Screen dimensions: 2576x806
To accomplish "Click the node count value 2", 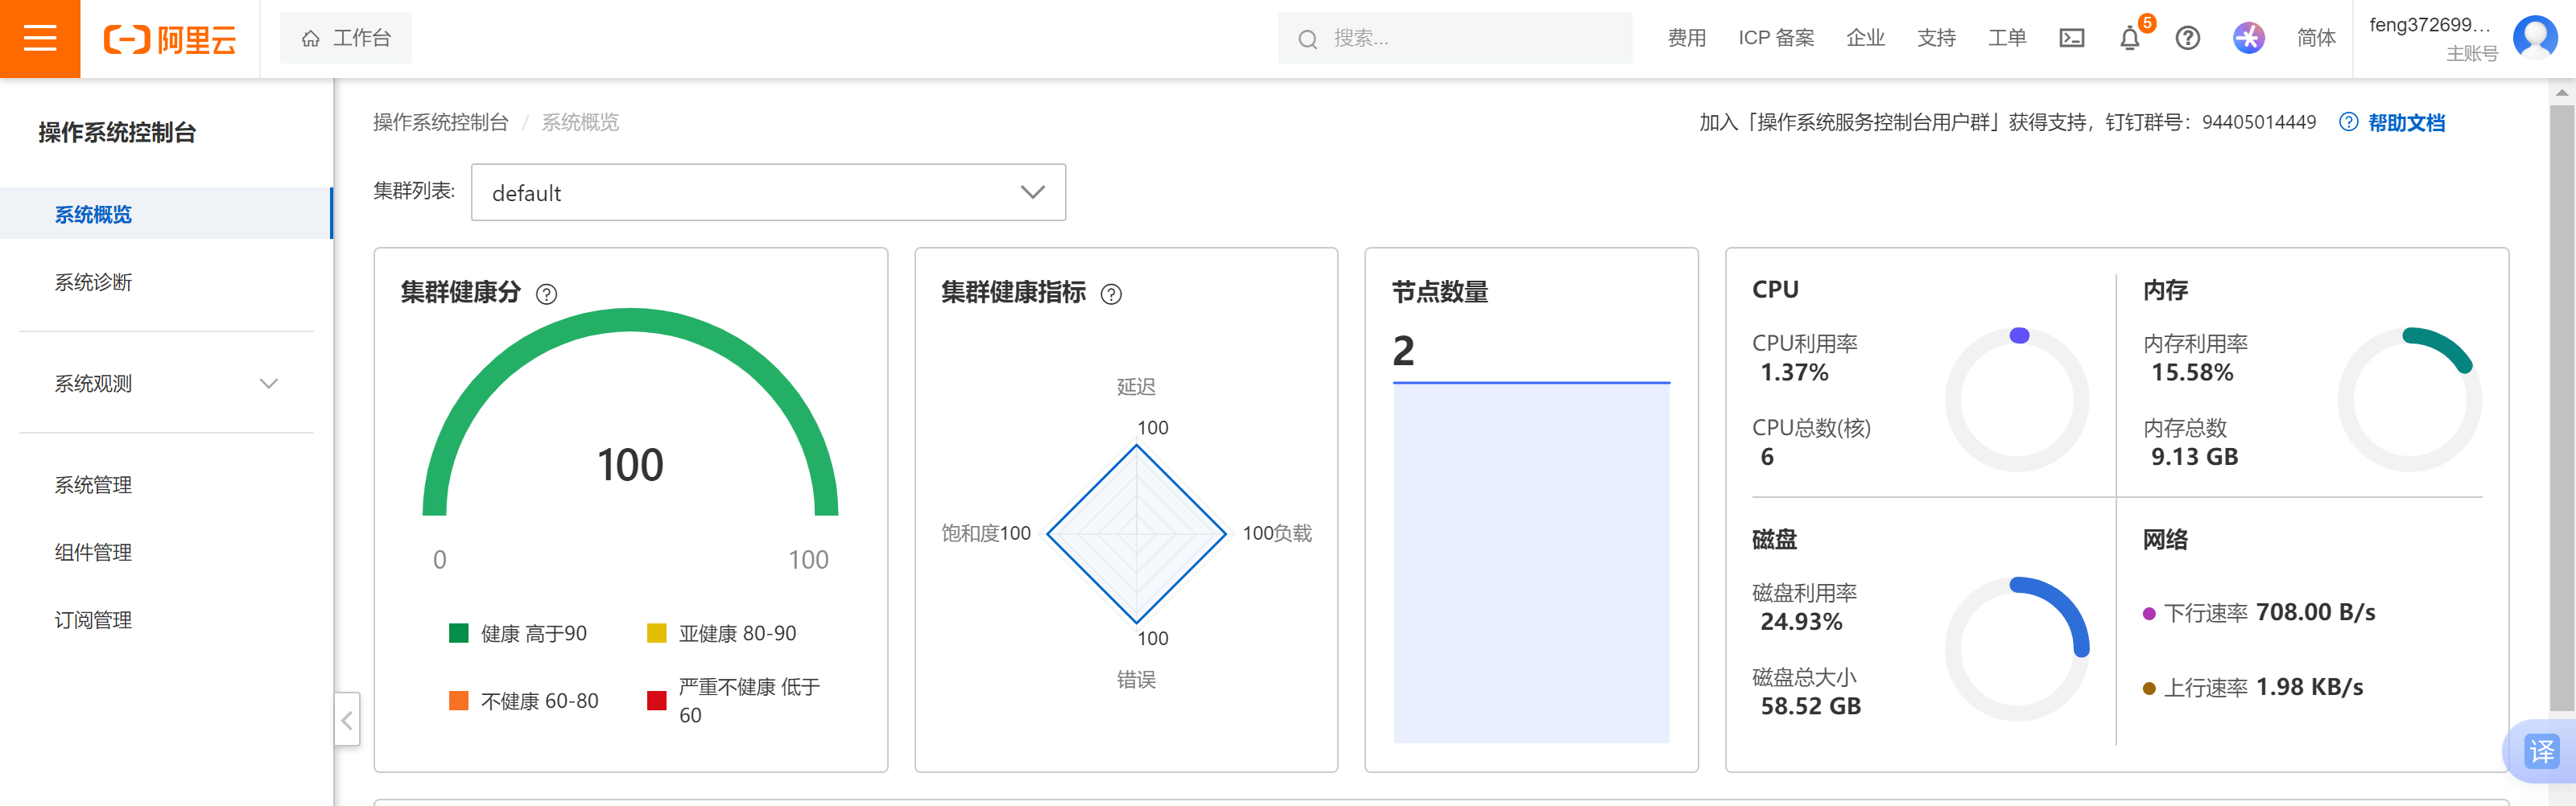I will point(1404,351).
